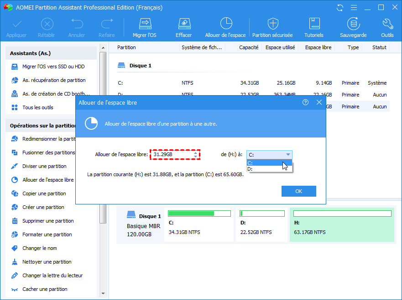Click the Refaire redo icon

(107, 24)
